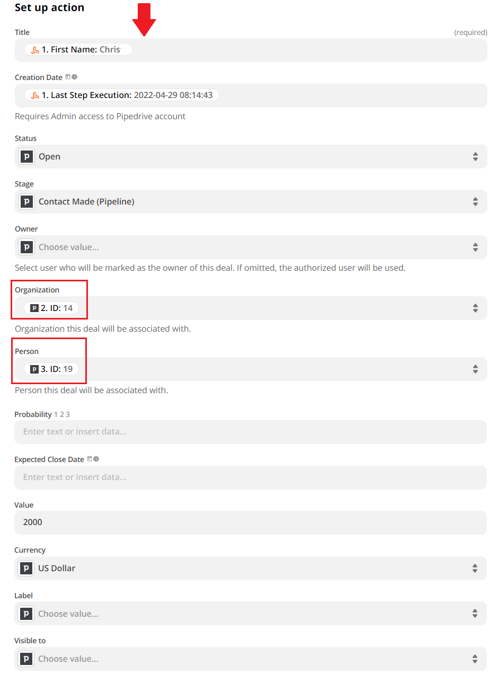Open the Person field dropdown arrows

(475, 369)
